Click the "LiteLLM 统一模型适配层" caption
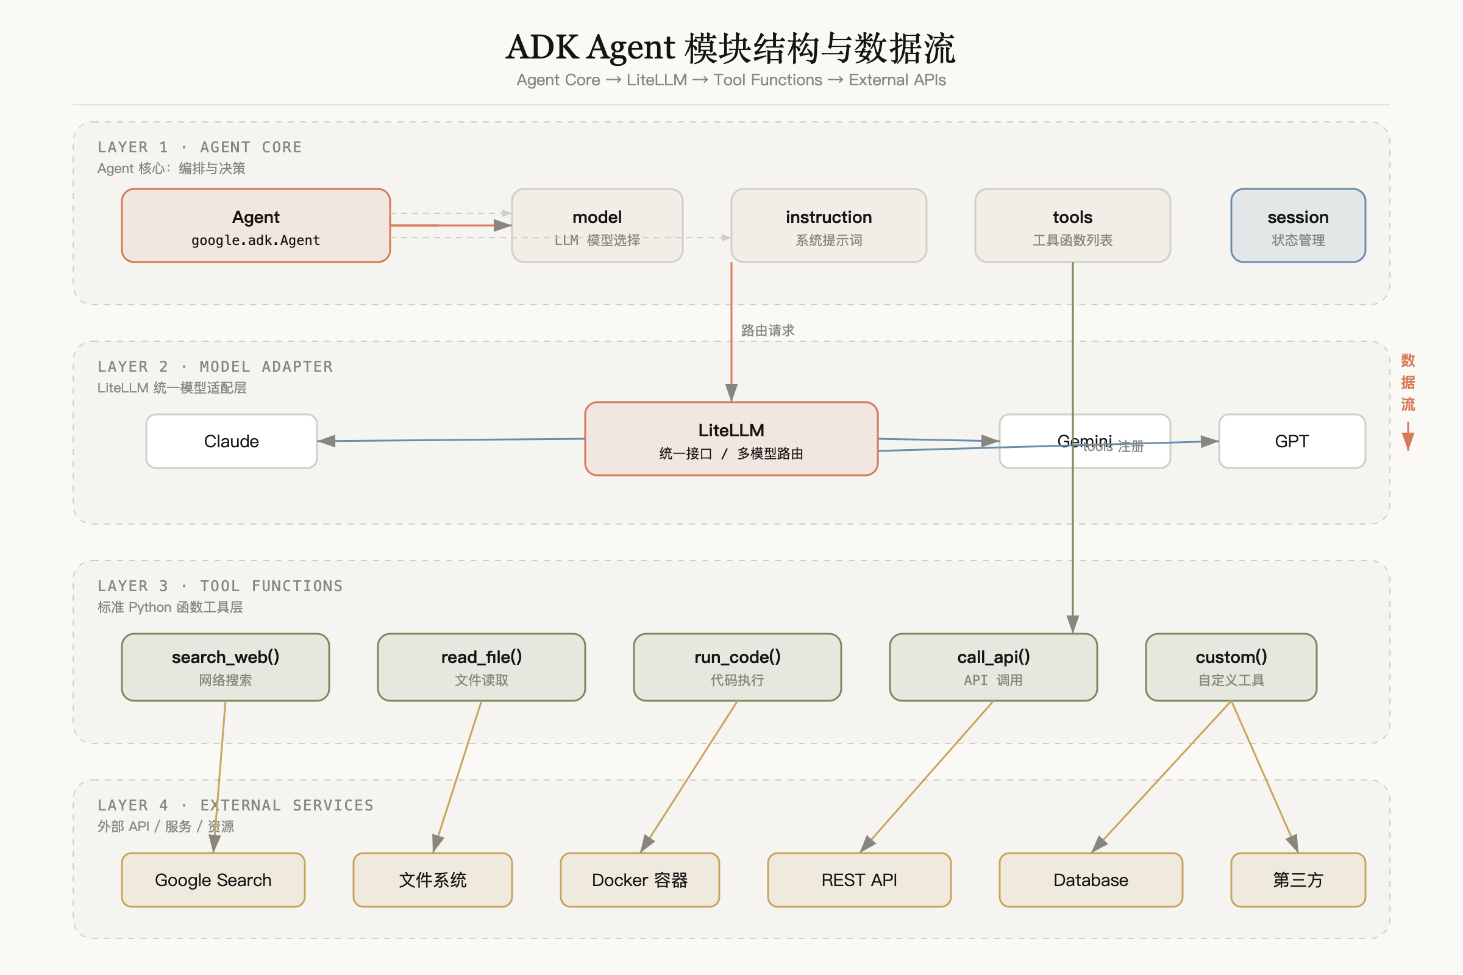 pyautogui.click(x=172, y=388)
